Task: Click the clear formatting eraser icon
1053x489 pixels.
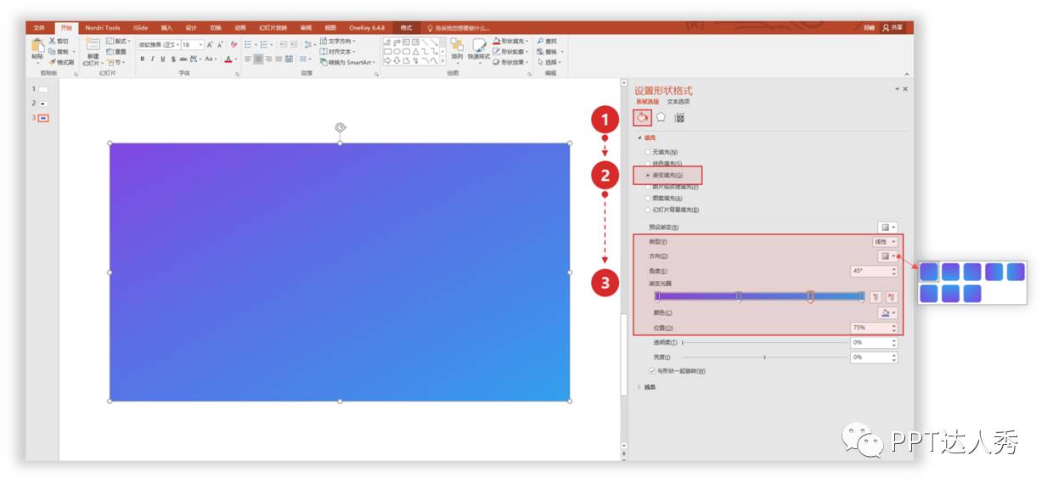Action: [x=234, y=44]
